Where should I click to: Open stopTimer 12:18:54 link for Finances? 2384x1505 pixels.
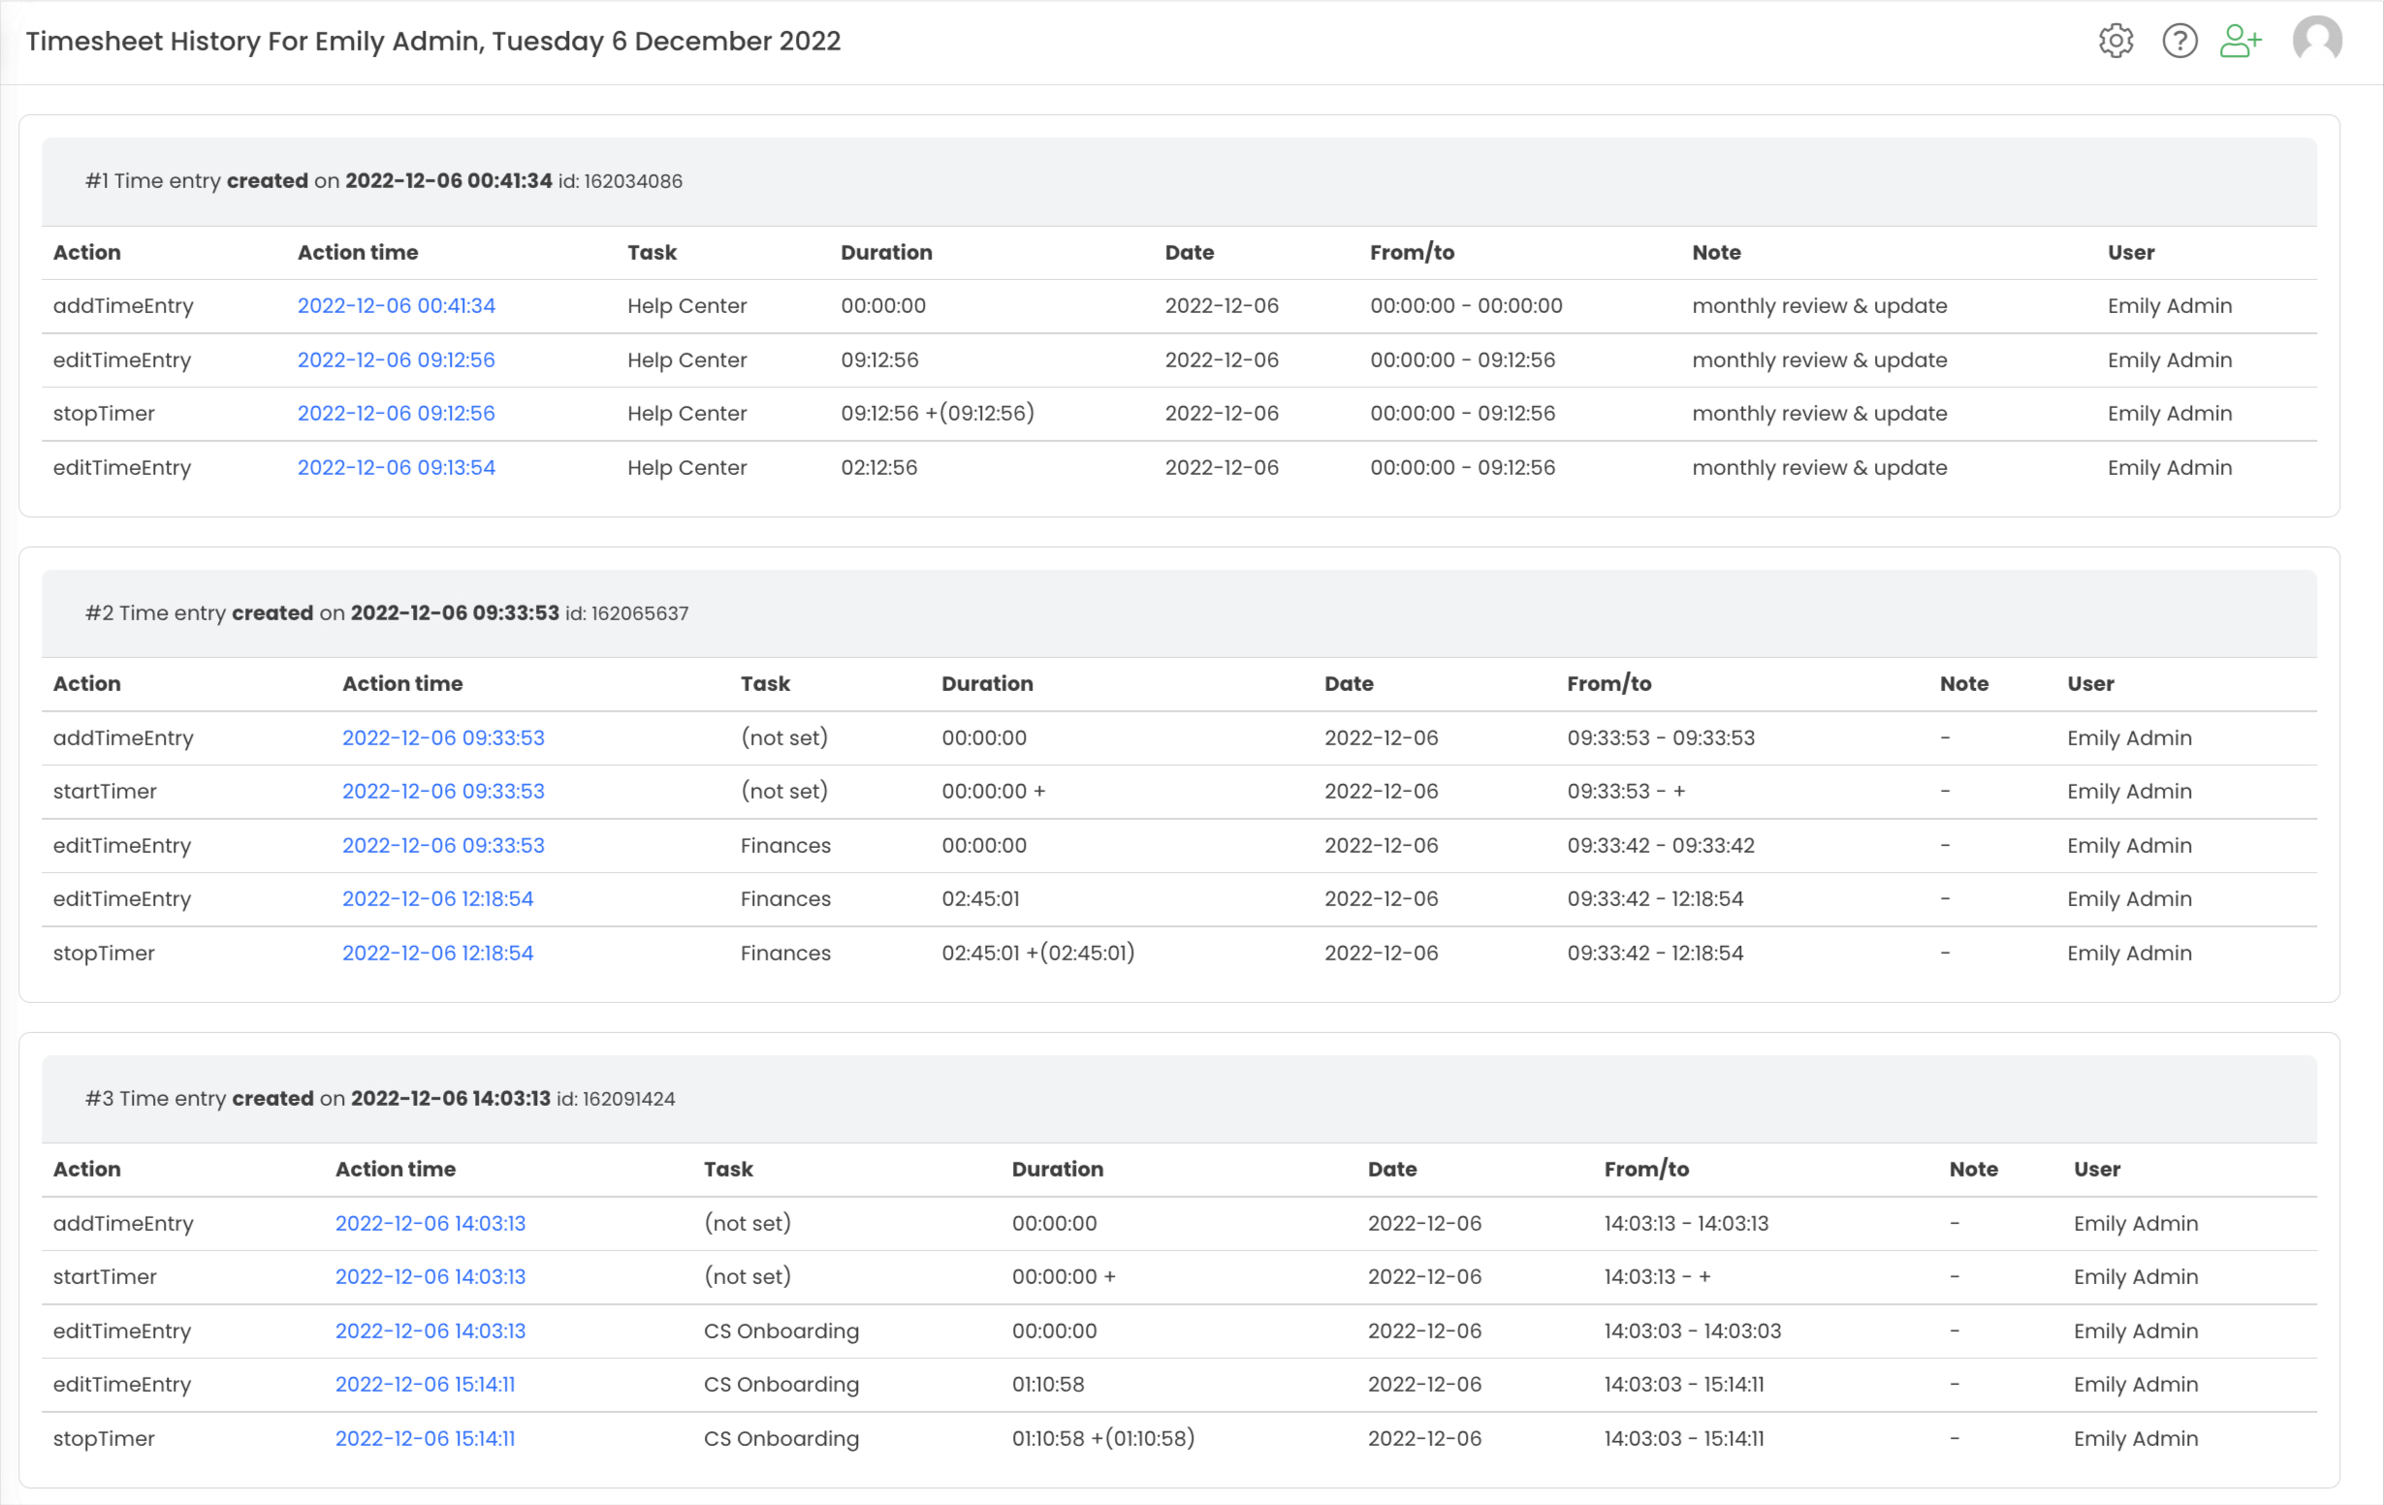coord(436,953)
